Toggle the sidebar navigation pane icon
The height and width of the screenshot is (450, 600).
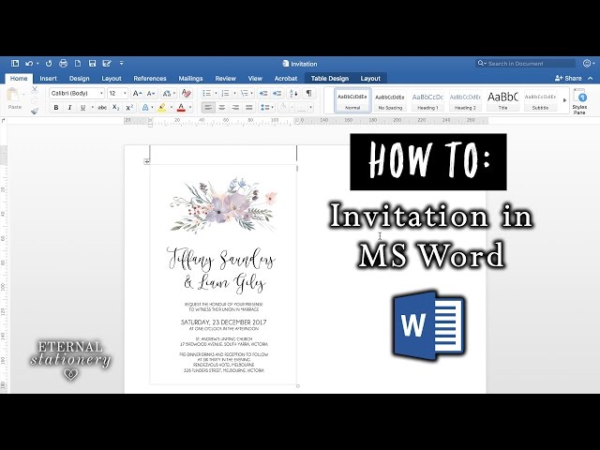15,63
